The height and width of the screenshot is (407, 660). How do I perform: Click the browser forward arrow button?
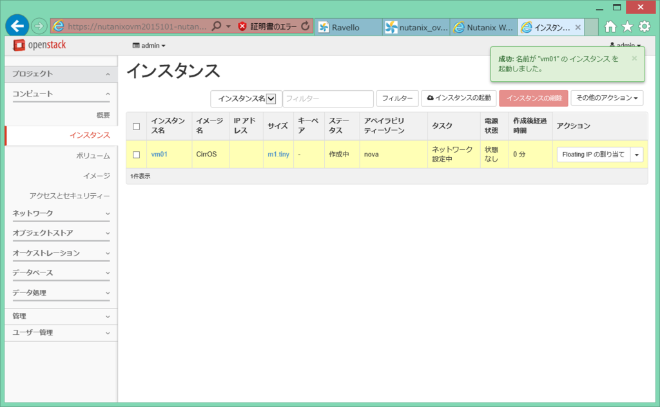click(x=39, y=26)
